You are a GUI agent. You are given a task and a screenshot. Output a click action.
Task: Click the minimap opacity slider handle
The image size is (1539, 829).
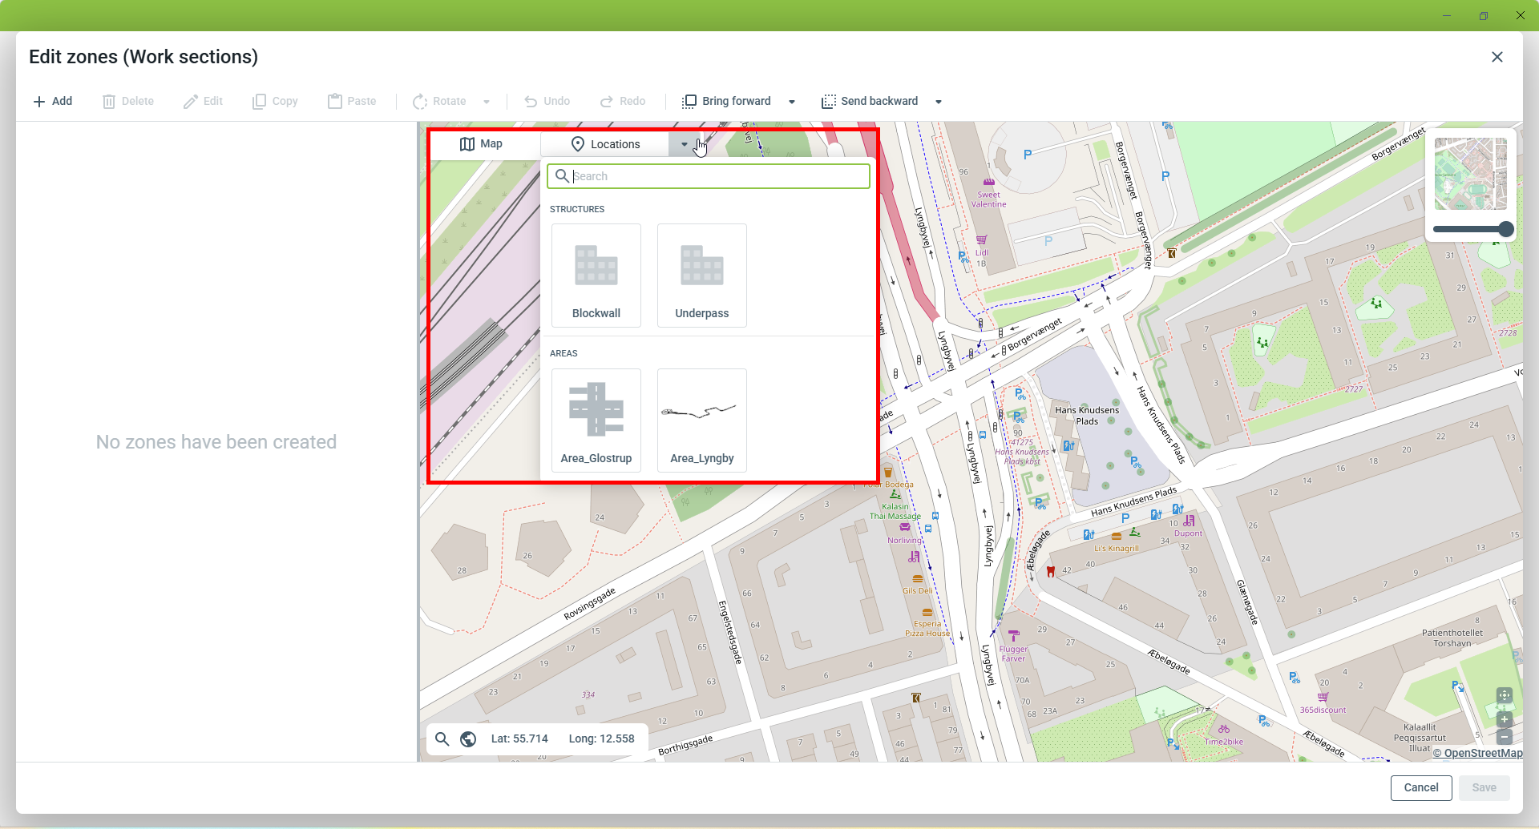tap(1505, 229)
